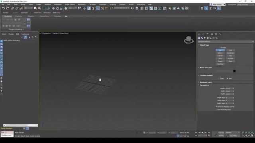Click the Teapot primitive button
Viewport: 255px width, 143px height.
220,61
